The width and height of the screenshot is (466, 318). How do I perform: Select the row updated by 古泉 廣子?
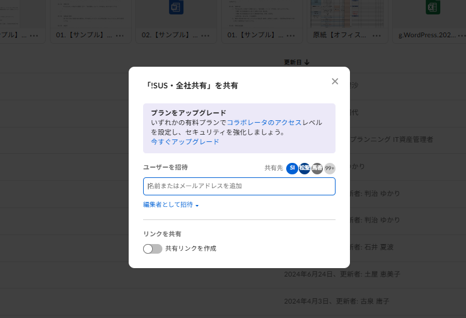pos(373,301)
